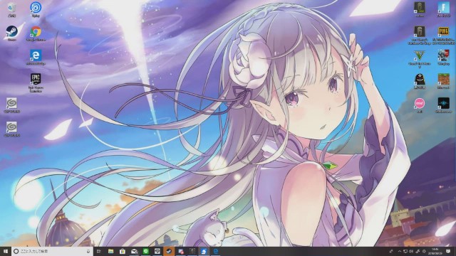Select the Epic Games Launcher shortcut
456x256 pixels.
tap(36, 83)
